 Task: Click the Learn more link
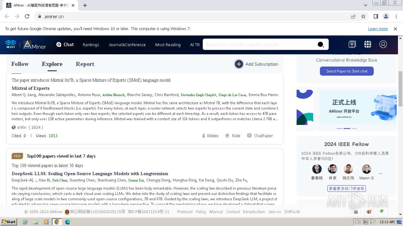click(378, 29)
